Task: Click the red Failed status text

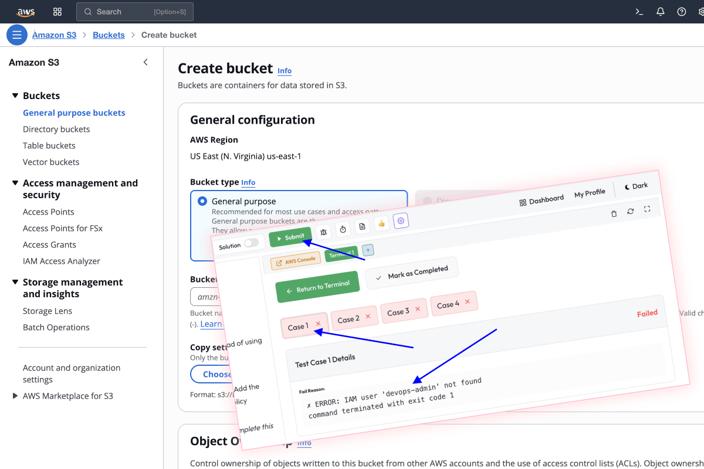Action: (647, 313)
